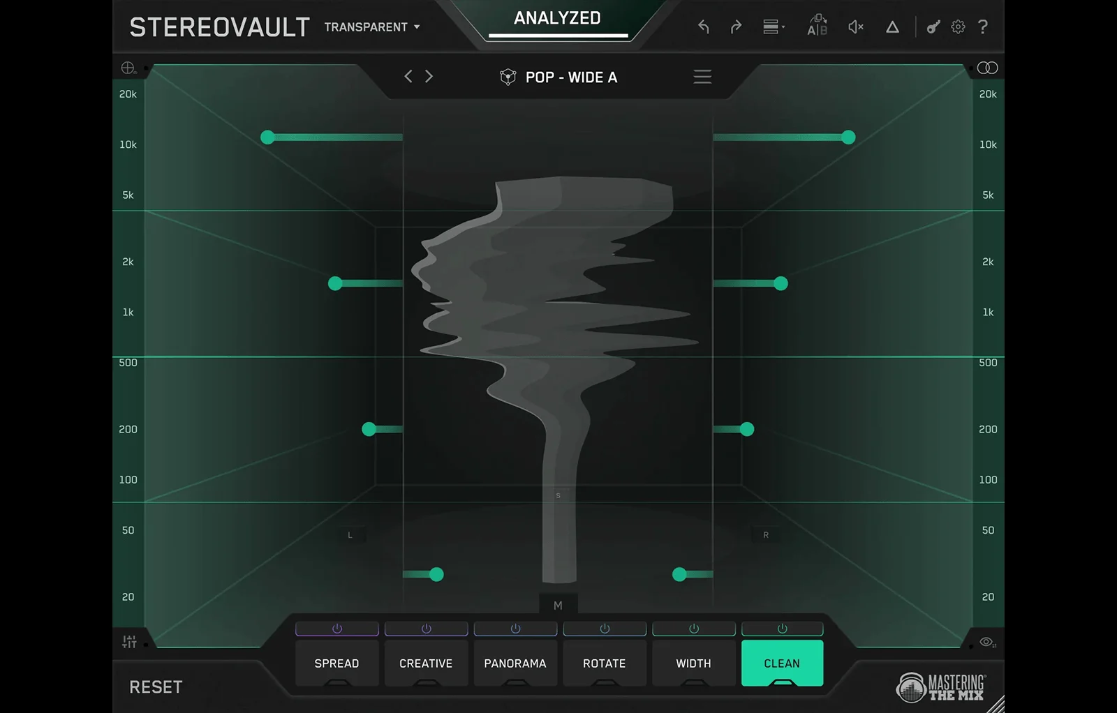The width and height of the screenshot is (1117, 713).
Task: Click the S side label
Action: coord(558,495)
